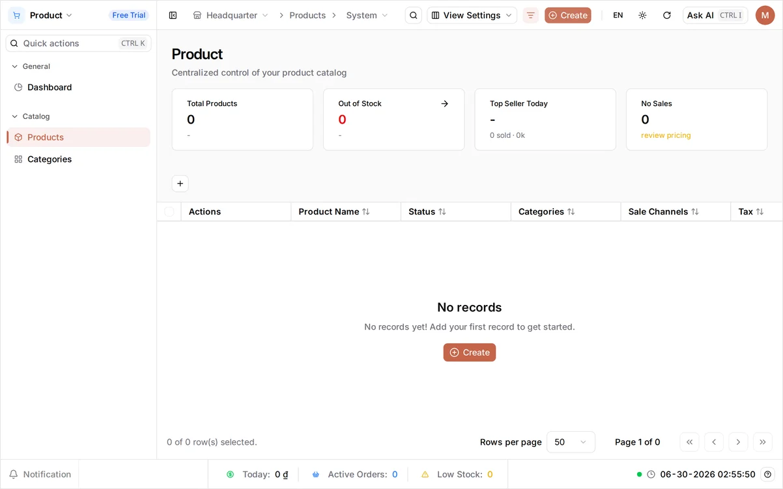Open the Ask AI button
Image resolution: width=783 pixels, height=489 pixels.
tap(715, 15)
